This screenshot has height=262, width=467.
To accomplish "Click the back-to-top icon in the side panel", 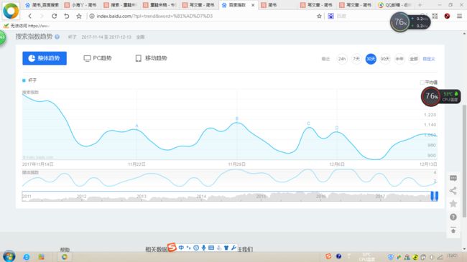I will coord(453,230).
